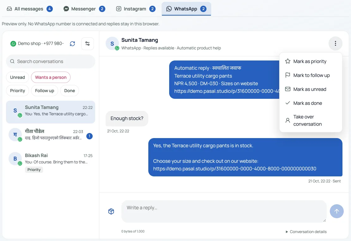Screen dimensions: 351x241
Task: Open the conversation filter settings icon
Action: [x=88, y=43]
